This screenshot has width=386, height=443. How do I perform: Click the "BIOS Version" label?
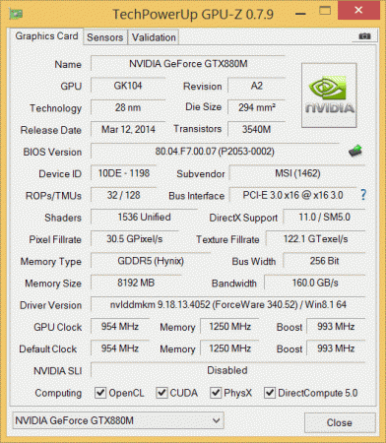point(52,152)
